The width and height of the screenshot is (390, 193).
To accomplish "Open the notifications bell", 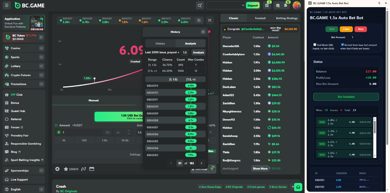I will click(x=286, y=5).
